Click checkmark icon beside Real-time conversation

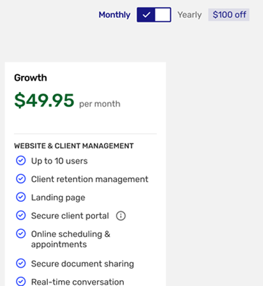(x=21, y=282)
